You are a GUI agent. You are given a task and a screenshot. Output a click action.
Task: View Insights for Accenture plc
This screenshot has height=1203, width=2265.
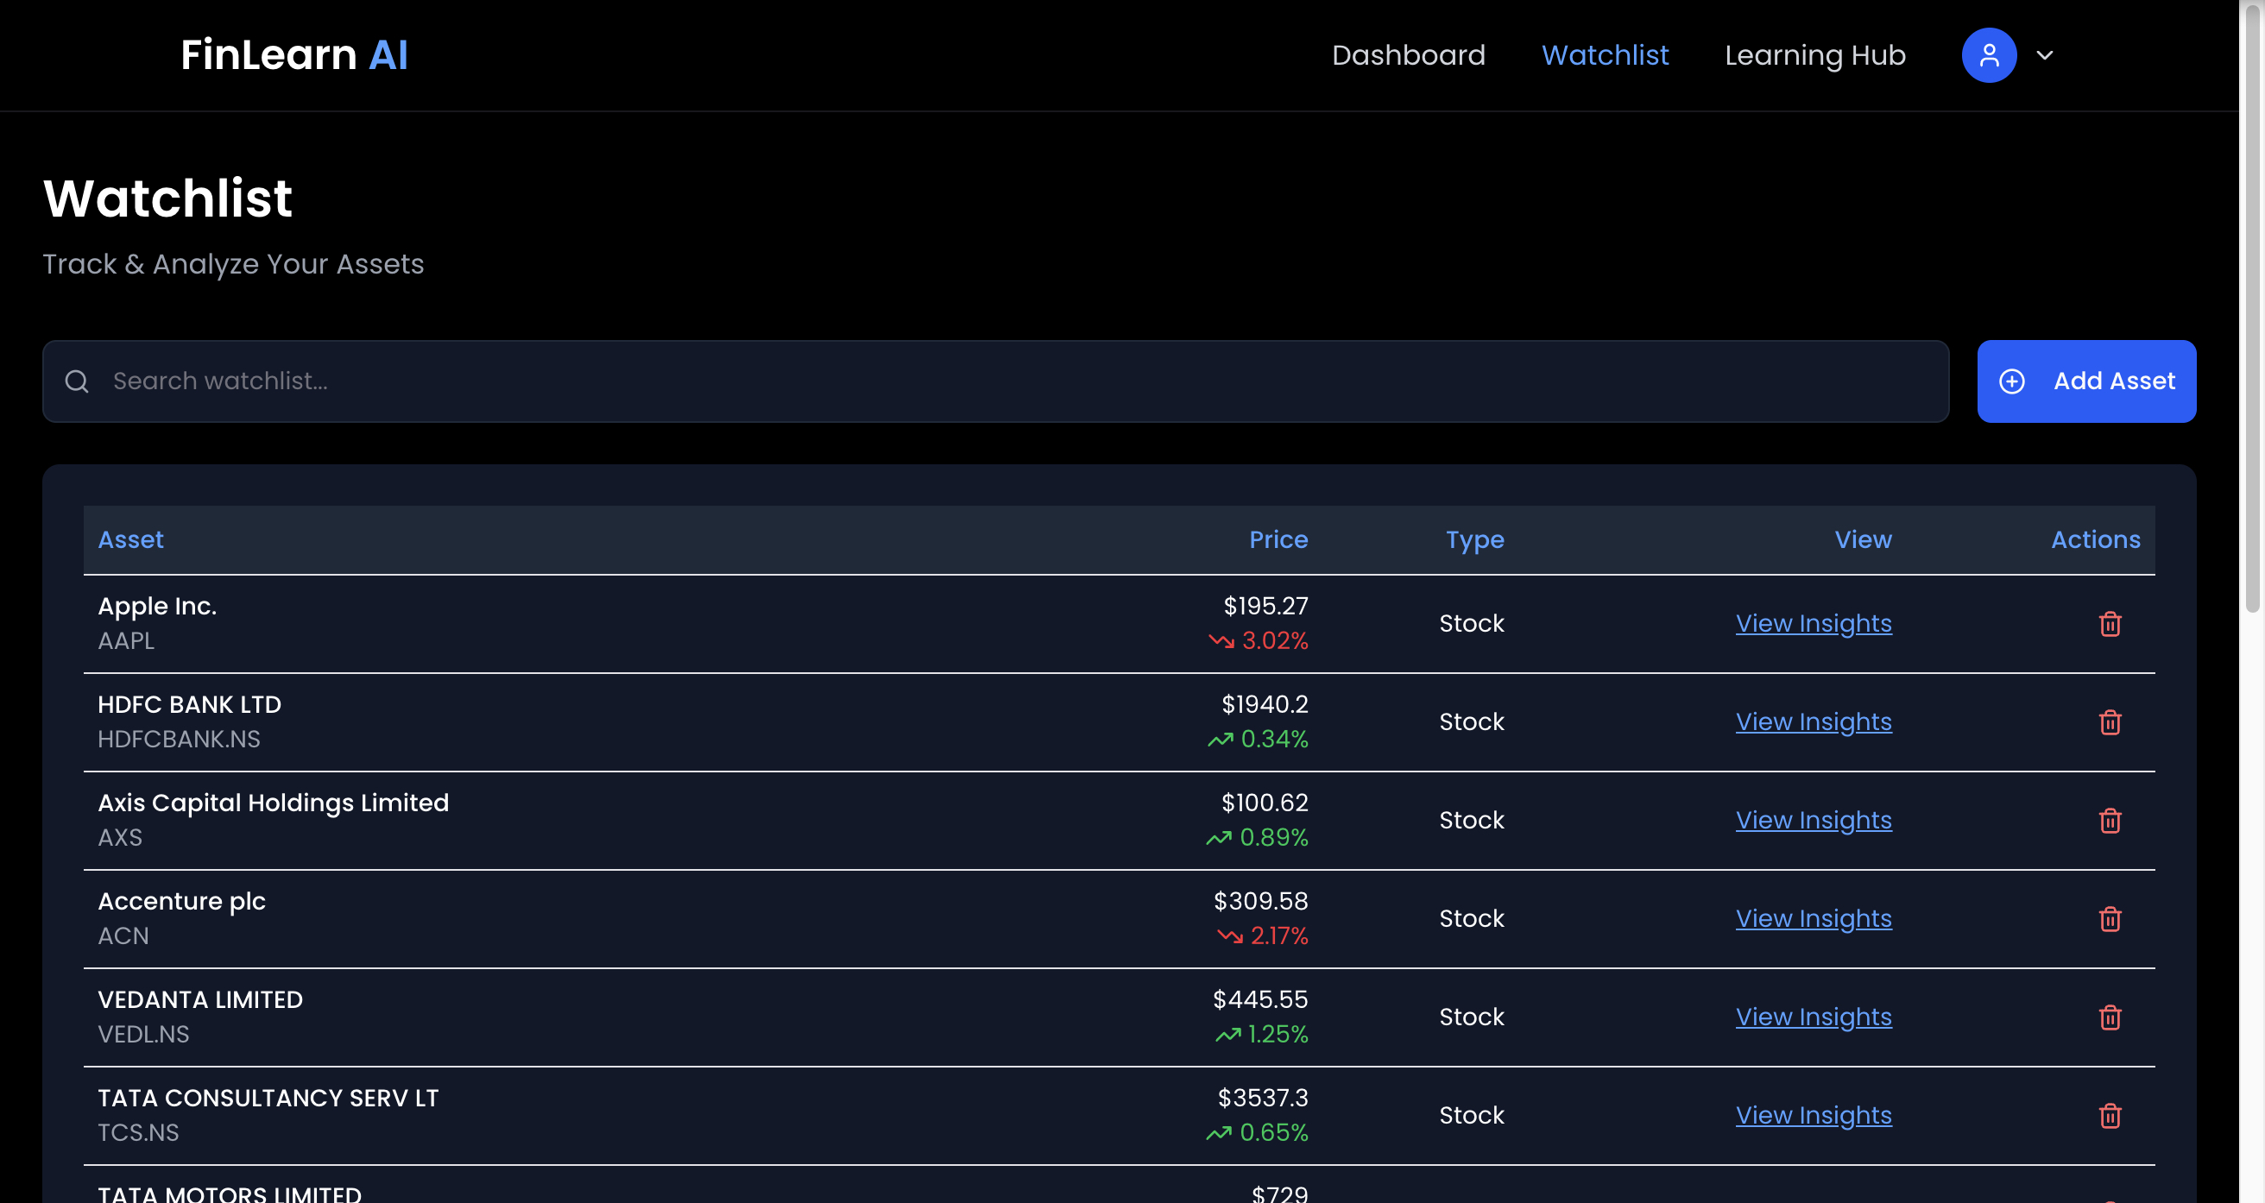coord(1812,919)
